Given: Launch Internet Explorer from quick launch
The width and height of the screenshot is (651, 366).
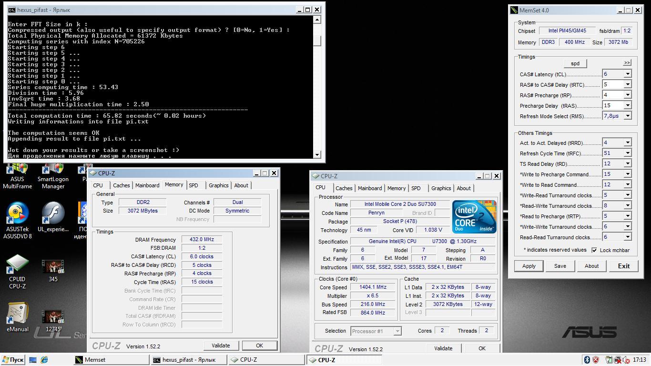Looking at the screenshot, I should [x=44, y=360].
